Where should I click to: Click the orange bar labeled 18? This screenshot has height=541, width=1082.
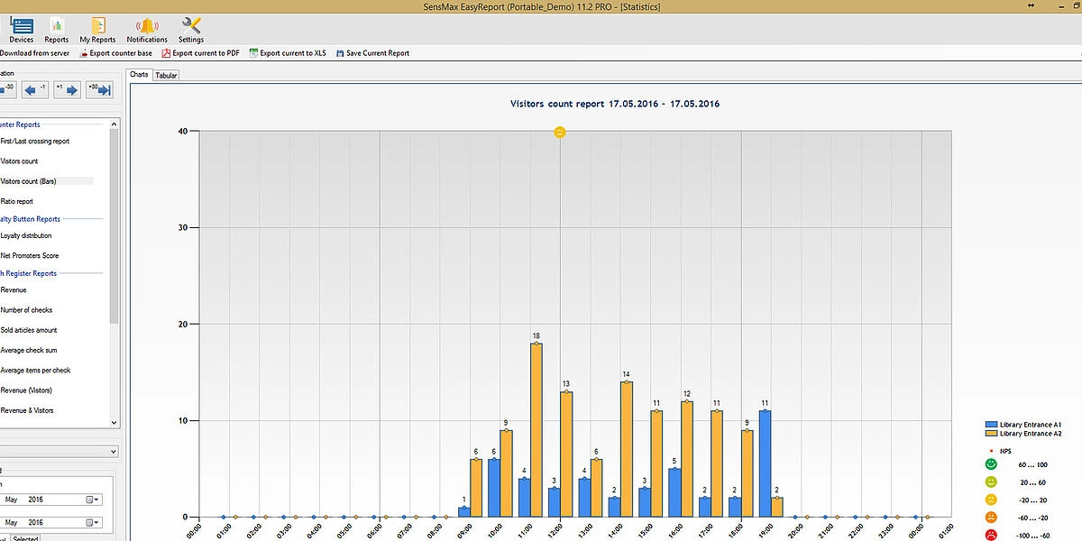point(536,430)
